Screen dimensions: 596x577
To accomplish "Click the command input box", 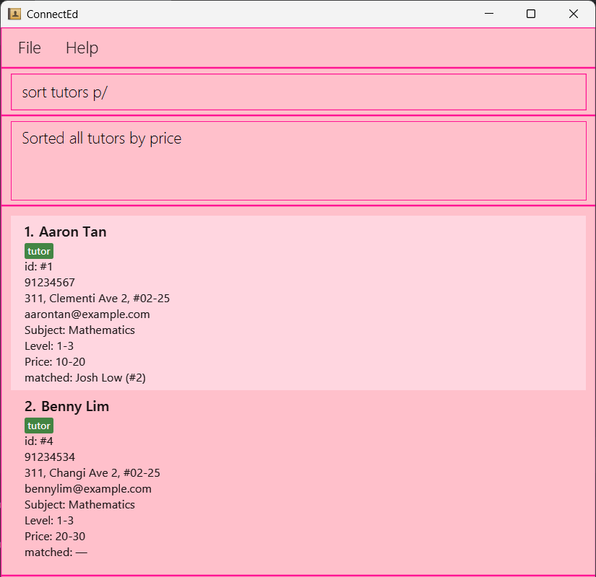I will [298, 92].
